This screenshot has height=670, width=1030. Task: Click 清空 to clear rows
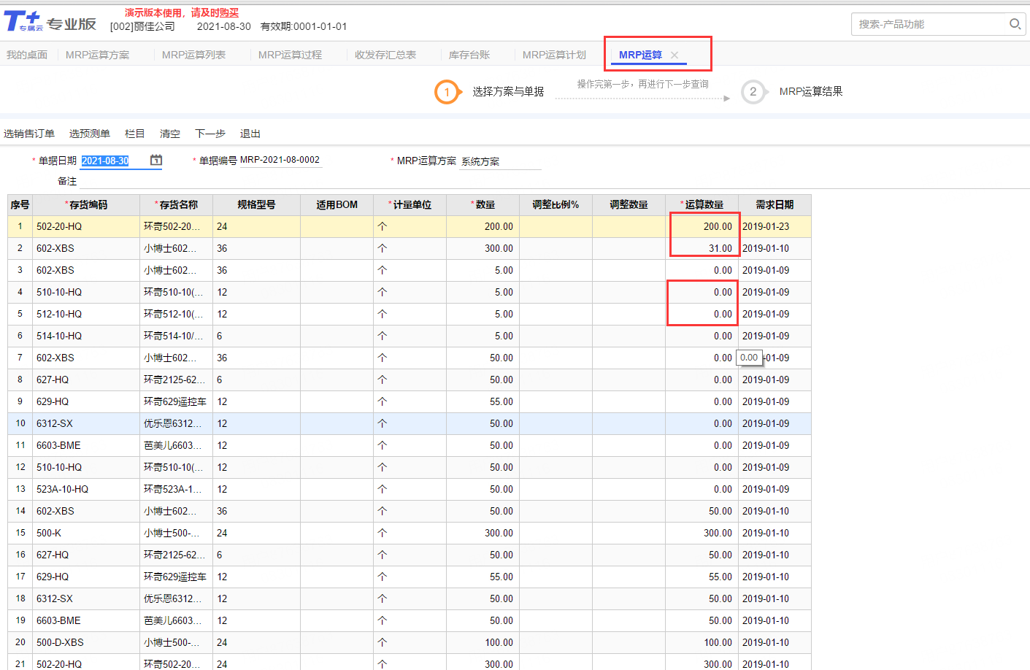[x=170, y=134]
